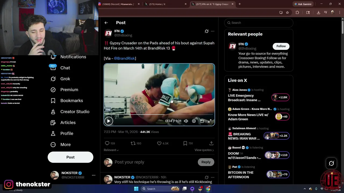Open Chat in sidebar

point(60,68)
